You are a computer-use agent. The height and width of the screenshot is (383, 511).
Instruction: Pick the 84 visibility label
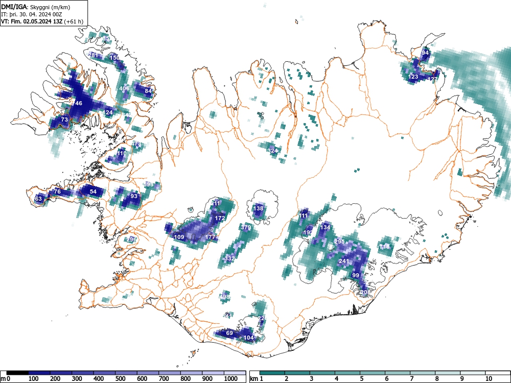(x=148, y=91)
